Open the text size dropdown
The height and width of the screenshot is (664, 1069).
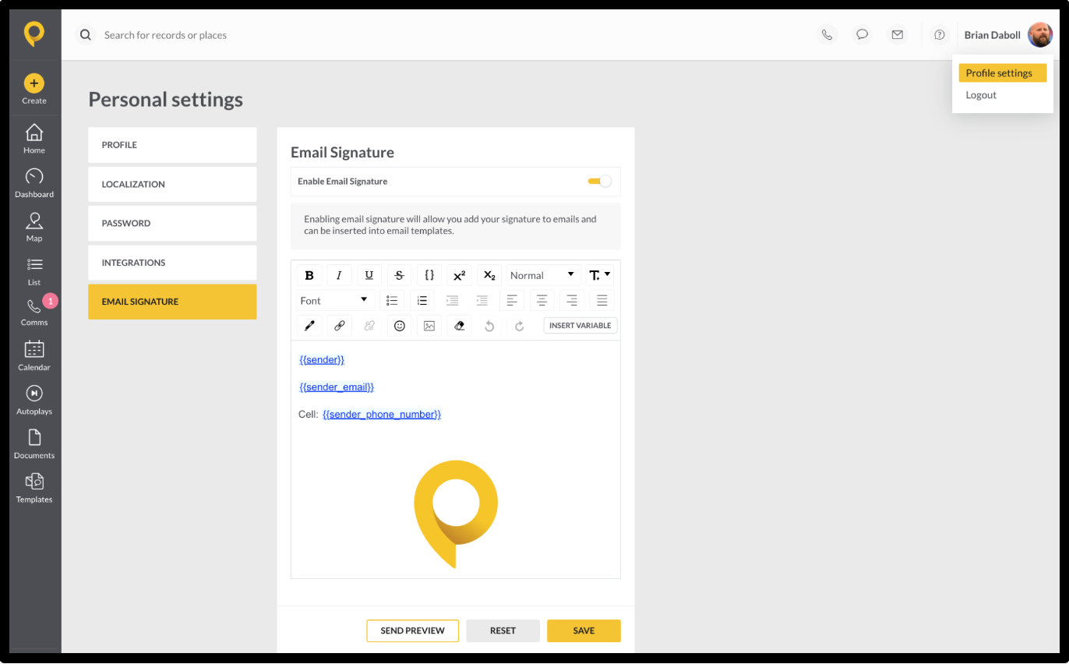[600, 275]
